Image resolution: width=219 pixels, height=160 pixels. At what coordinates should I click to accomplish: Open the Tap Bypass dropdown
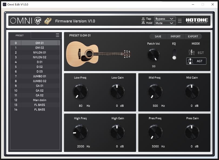pos(165,19)
